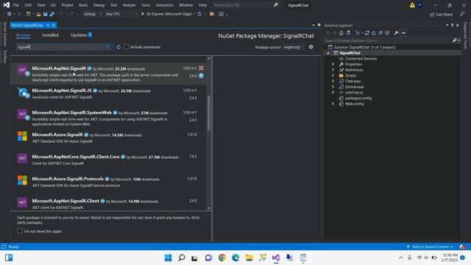Click Add to Source Control in status bar
Image resolution: width=471 pixels, height=265 pixels.
click(x=430, y=247)
